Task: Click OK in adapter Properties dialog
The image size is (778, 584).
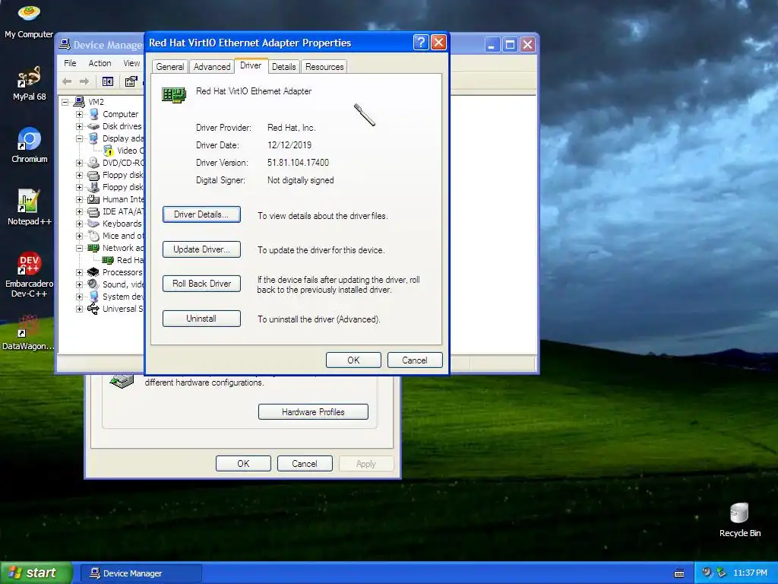Action: point(353,360)
